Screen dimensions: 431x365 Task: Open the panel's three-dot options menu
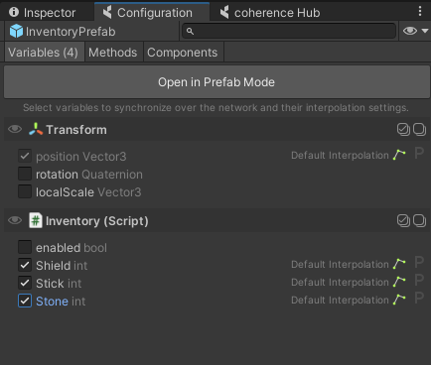click(x=420, y=11)
